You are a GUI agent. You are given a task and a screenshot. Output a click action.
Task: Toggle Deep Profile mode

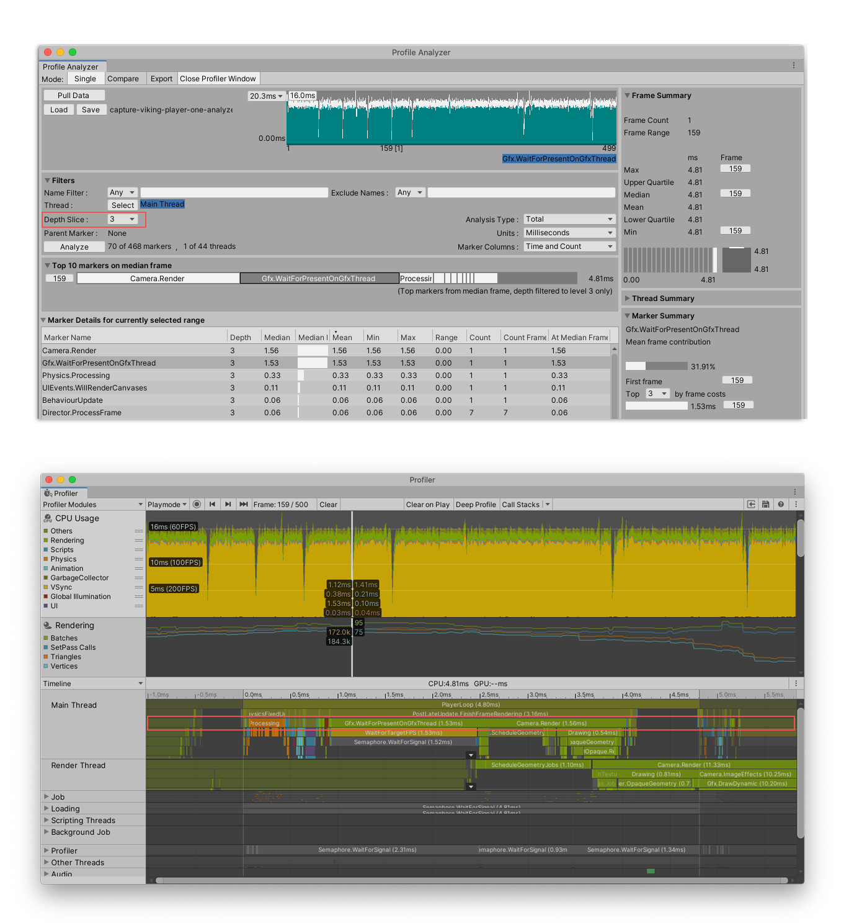click(476, 505)
